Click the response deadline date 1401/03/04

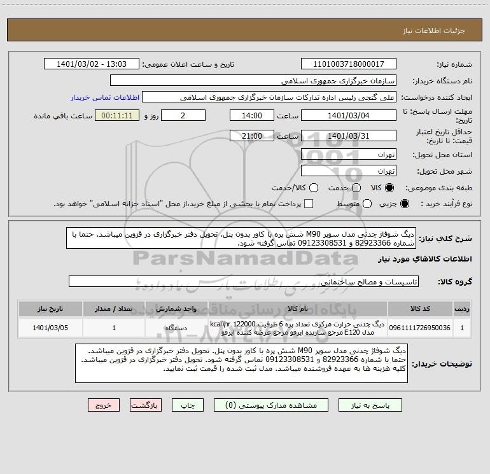(349, 115)
